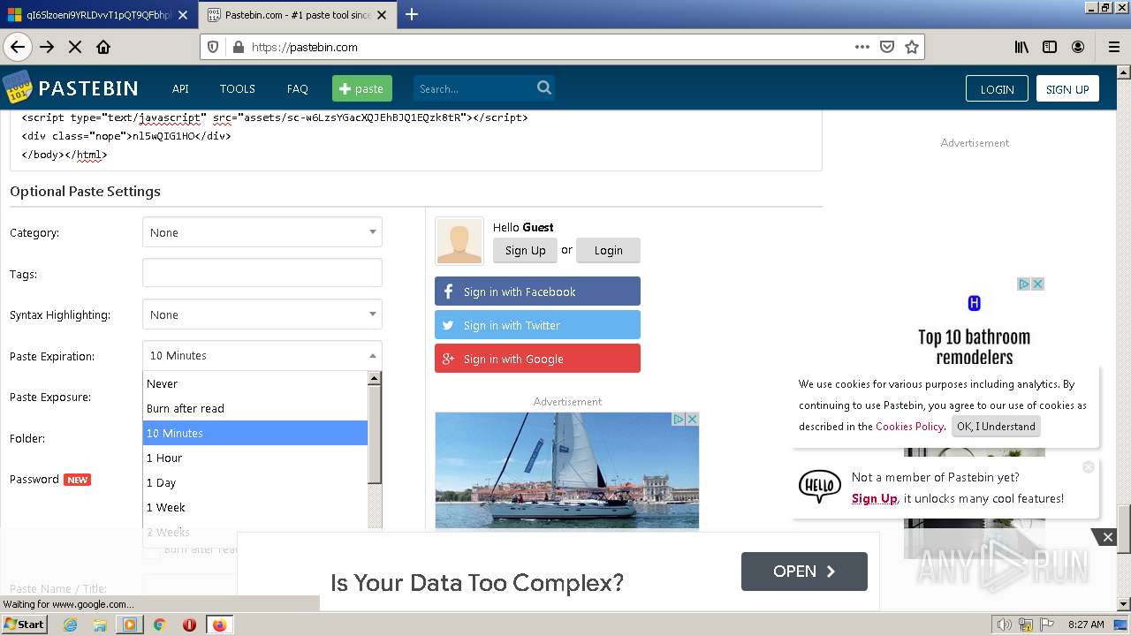Click the volume icon in system tray

click(x=1005, y=625)
